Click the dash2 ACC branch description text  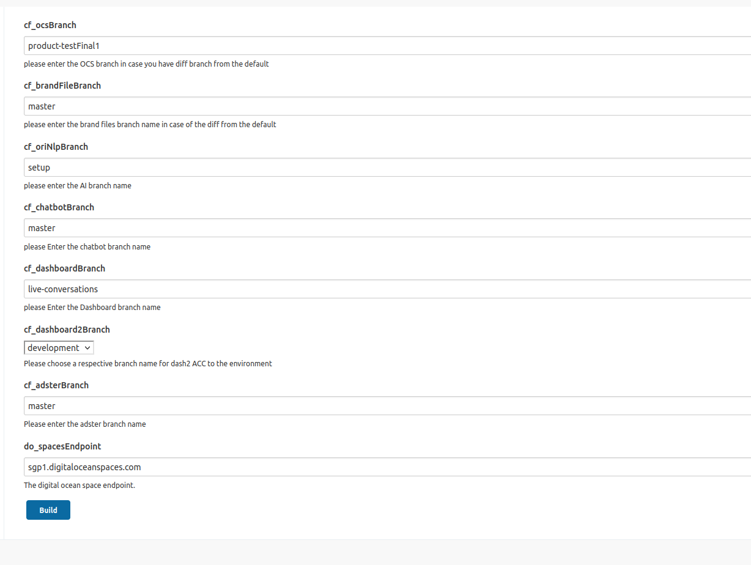148,363
